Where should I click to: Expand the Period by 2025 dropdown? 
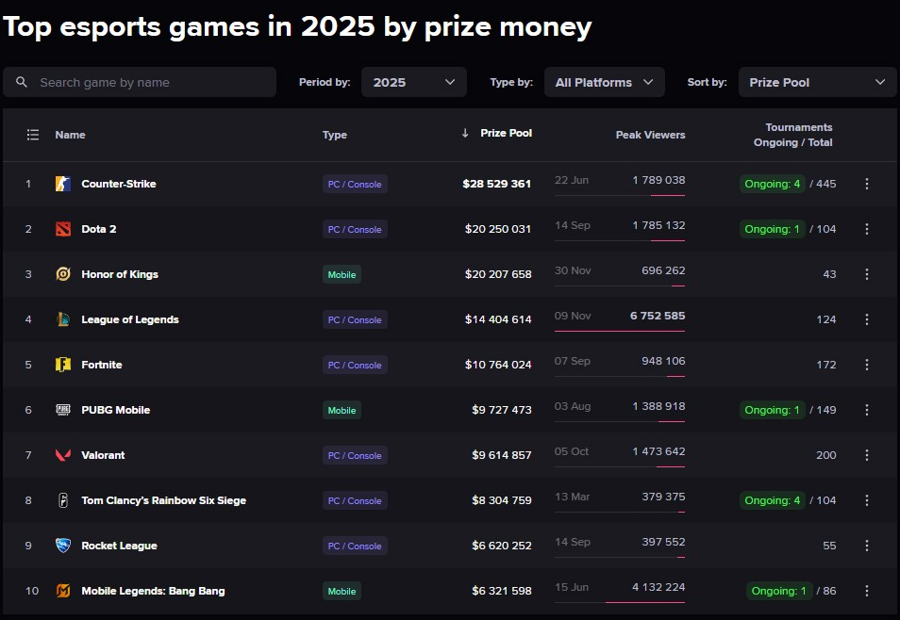coord(413,82)
